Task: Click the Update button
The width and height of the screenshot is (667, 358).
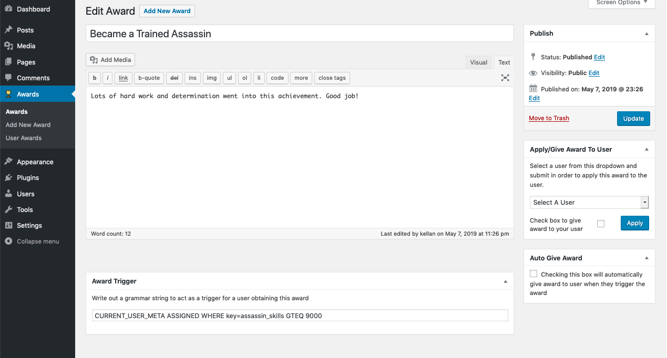Action: pos(633,119)
